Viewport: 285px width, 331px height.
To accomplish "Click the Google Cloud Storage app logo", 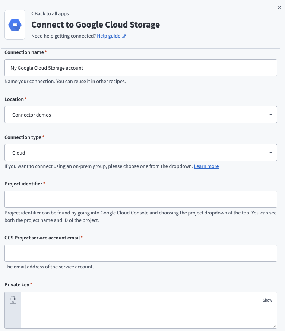I will [15, 25].
